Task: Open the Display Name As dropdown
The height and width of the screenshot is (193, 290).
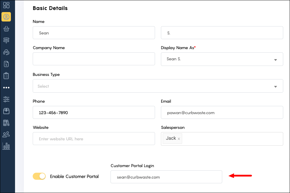Action: 275,59
